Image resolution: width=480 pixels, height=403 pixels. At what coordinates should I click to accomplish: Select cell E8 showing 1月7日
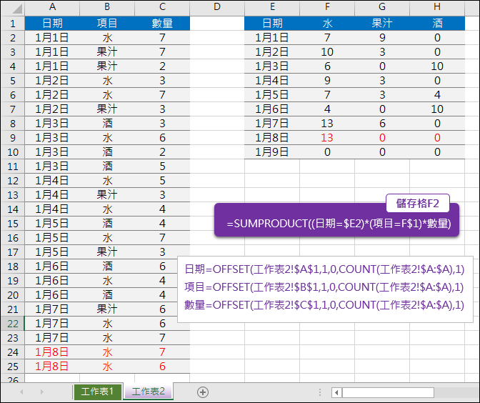pos(272,124)
